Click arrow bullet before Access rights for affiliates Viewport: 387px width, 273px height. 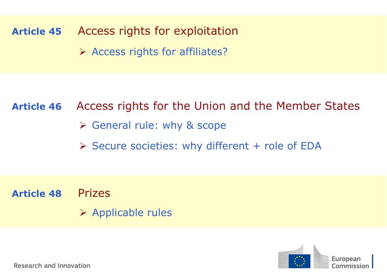pos(83,52)
